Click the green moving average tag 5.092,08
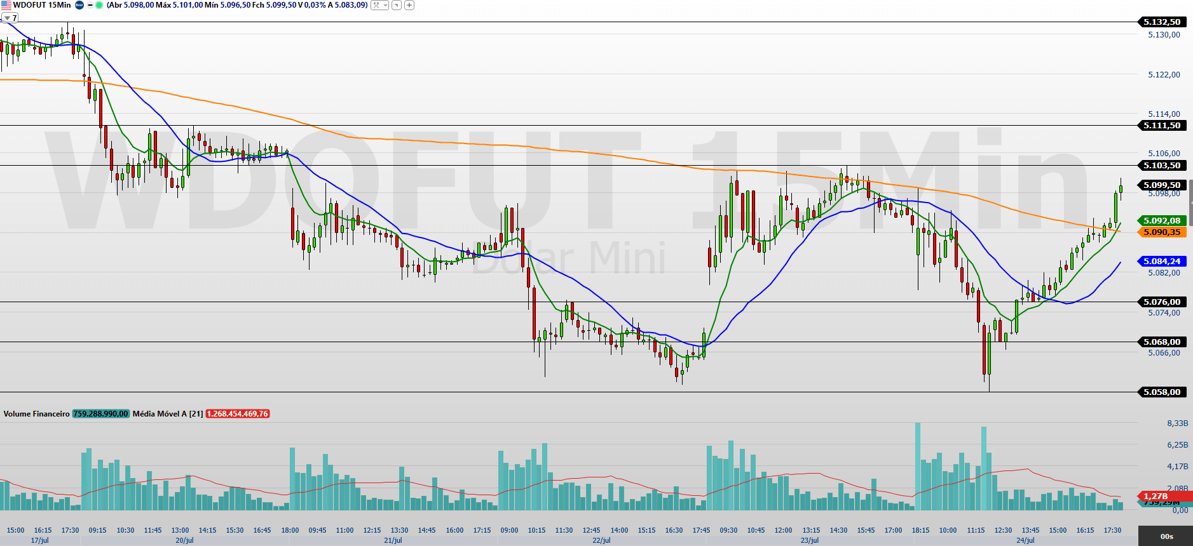The image size is (1193, 546). pos(1161,220)
